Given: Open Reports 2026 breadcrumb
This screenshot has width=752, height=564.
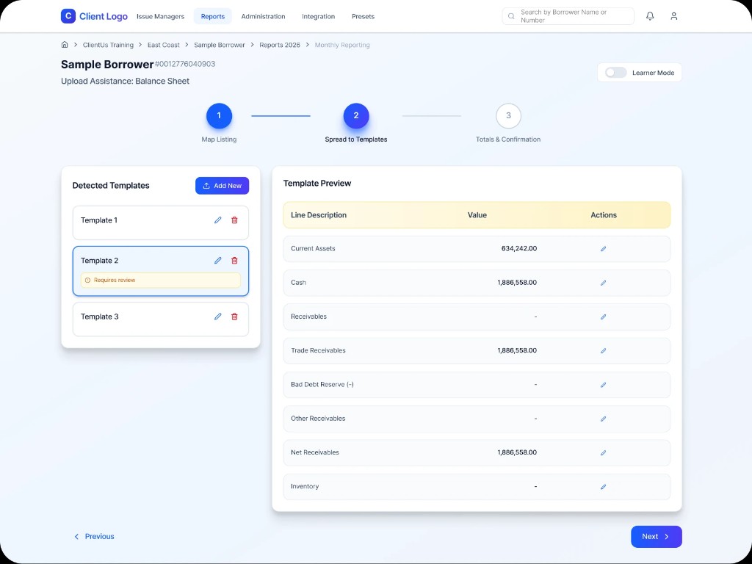Looking at the screenshot, I should 280,45.
